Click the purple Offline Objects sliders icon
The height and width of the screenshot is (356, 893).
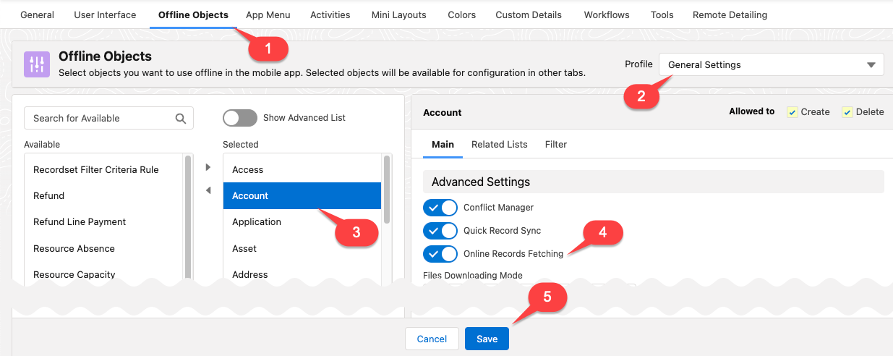point(36,64)
